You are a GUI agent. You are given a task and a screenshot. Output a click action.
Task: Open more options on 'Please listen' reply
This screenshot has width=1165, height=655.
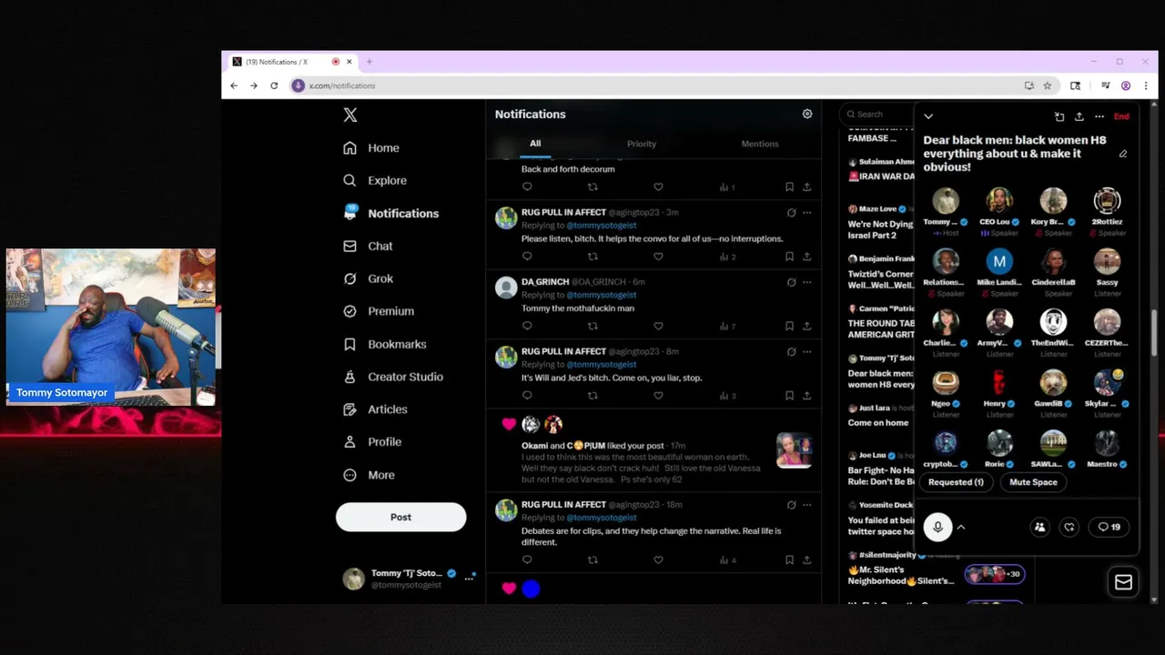click(x=806, y=212)
